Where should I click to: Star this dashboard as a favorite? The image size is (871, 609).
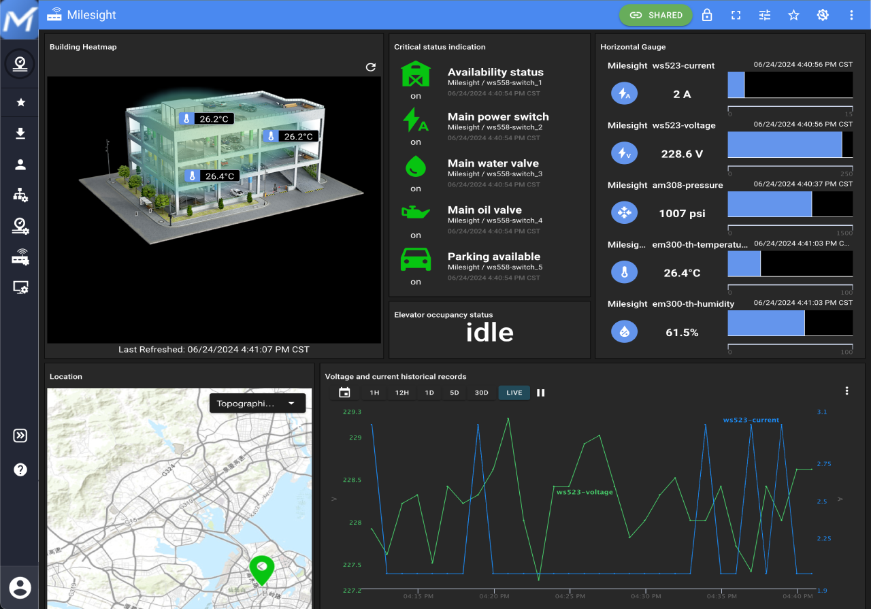(793, 14)
